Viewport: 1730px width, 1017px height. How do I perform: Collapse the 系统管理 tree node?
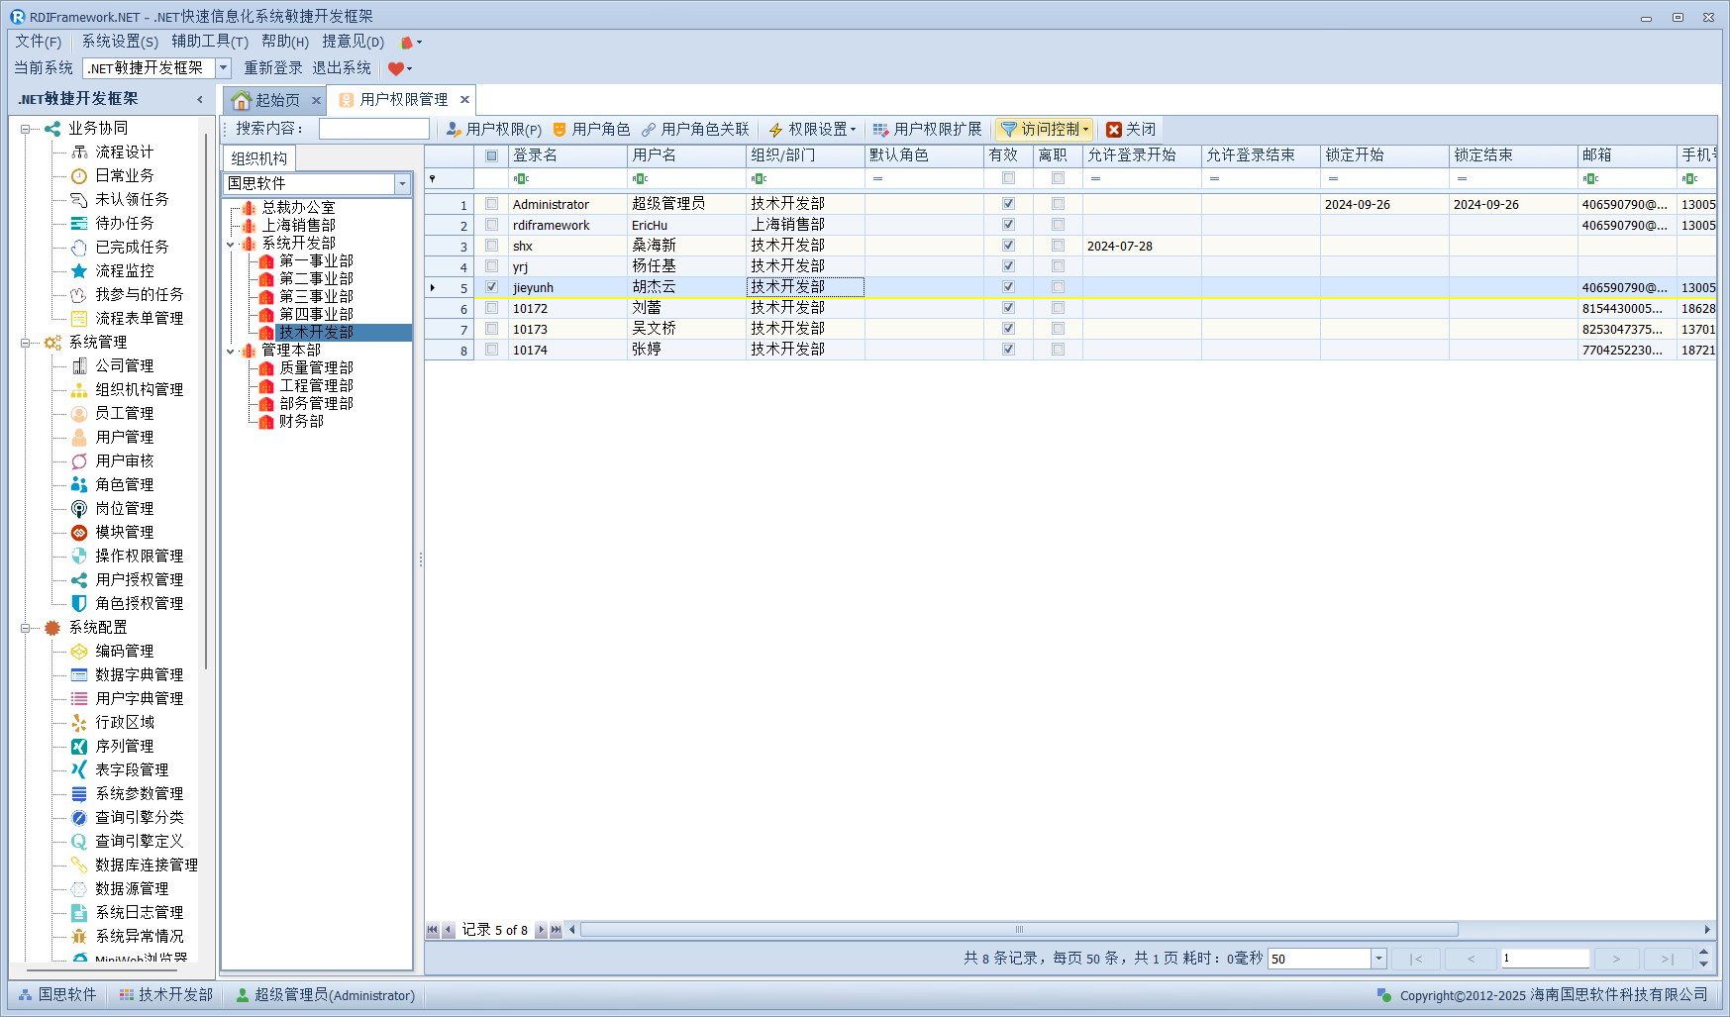26,343
